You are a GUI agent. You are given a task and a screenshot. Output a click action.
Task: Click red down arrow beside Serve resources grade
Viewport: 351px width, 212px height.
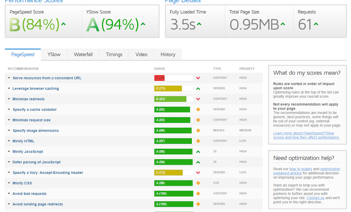(198, 78)
